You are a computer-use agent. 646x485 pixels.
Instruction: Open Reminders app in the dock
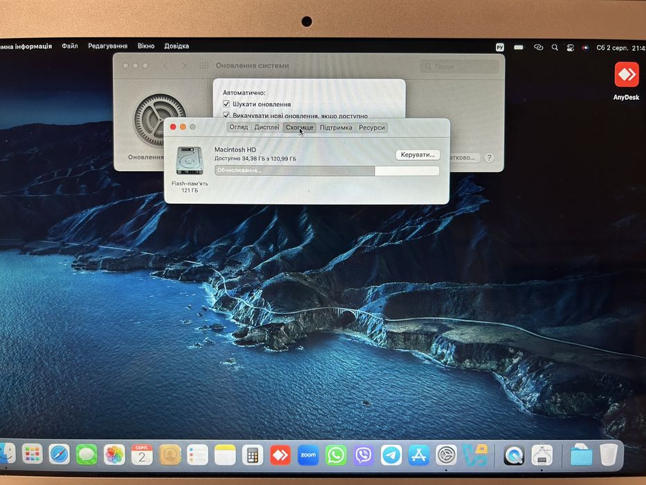[x=197, y=455]
